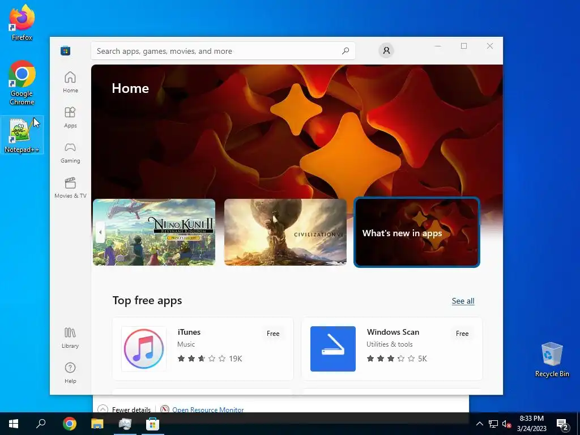Open File Explorer from the taskbar
The image size is (580, 435).
click(97, 424)
